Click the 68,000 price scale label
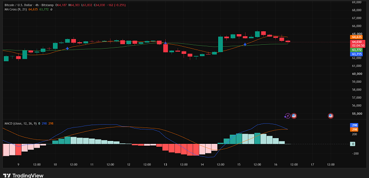The height and width of the screenshot is (178, 369). (357, 10)
